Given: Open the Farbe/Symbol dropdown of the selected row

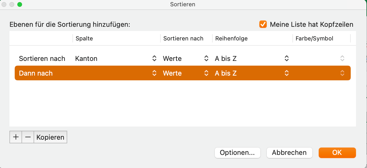Looking at the screenshot, I should (342, 73).
